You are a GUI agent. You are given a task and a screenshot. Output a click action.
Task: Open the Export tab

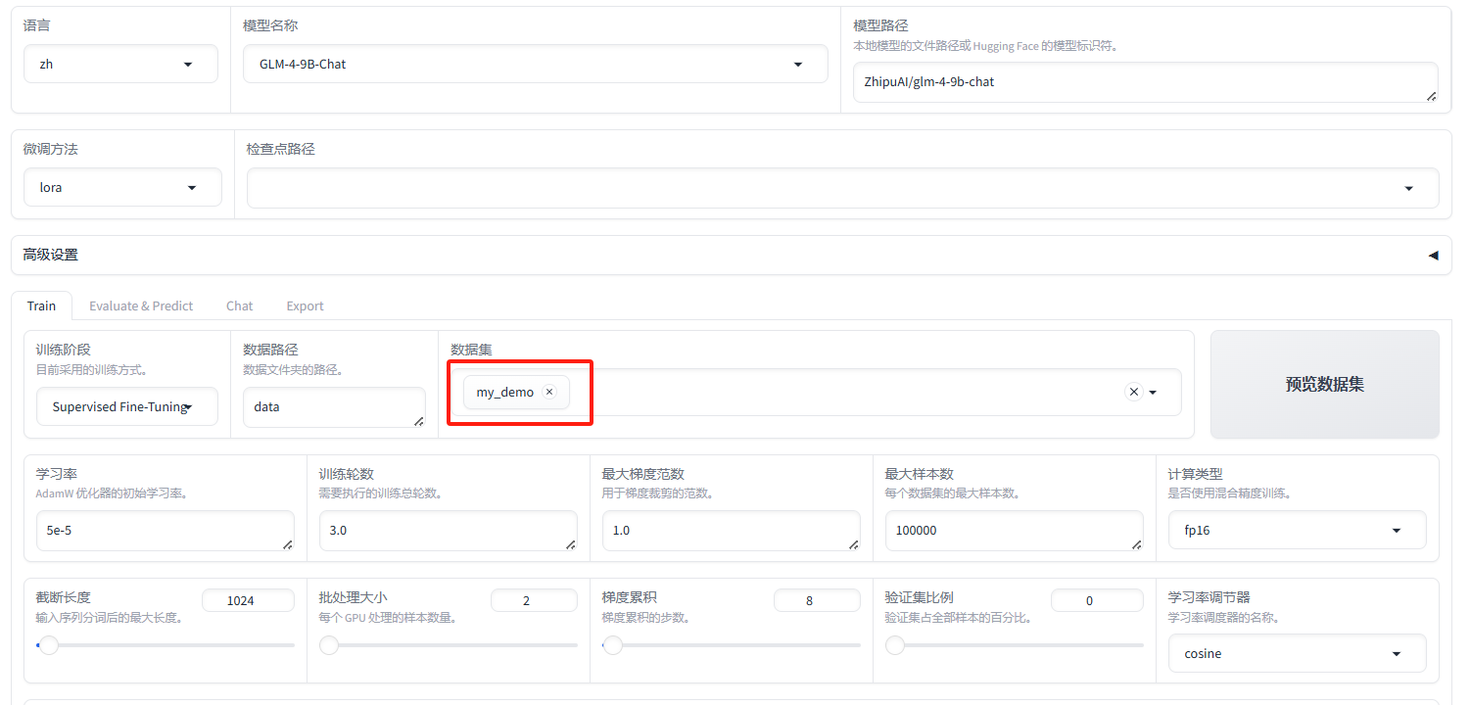pos(305,305)
